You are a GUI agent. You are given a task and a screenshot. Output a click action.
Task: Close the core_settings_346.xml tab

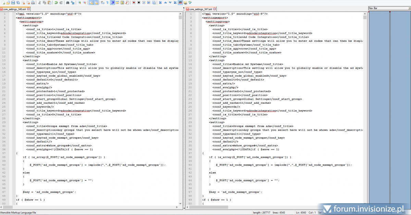(29, 9)
